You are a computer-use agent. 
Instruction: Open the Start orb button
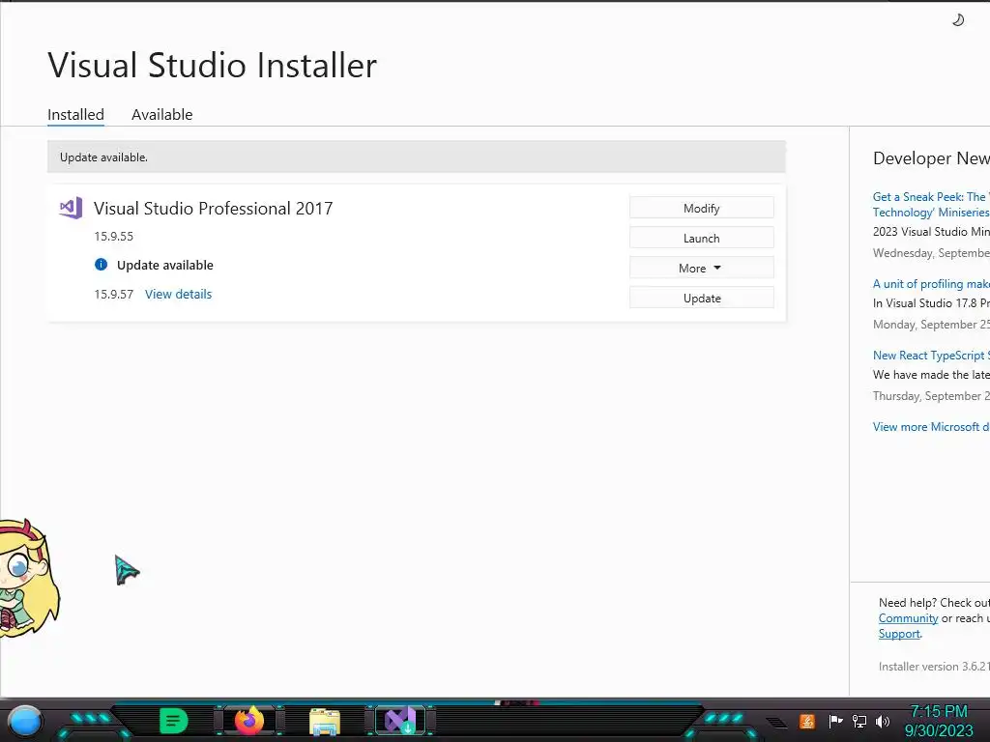click(25, 721)
